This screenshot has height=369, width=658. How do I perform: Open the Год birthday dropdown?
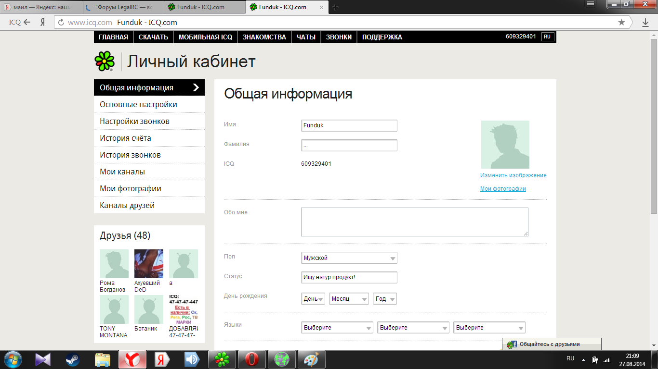click(x=385, y=298)
